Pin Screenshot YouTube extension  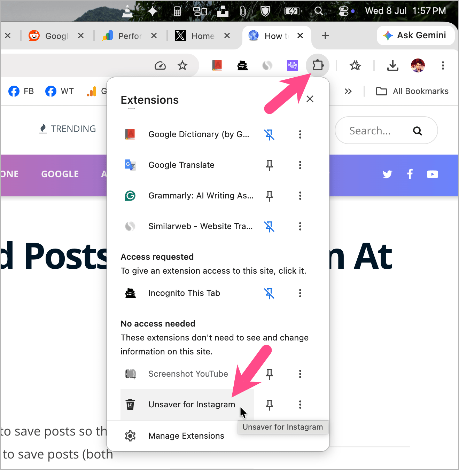269,374
